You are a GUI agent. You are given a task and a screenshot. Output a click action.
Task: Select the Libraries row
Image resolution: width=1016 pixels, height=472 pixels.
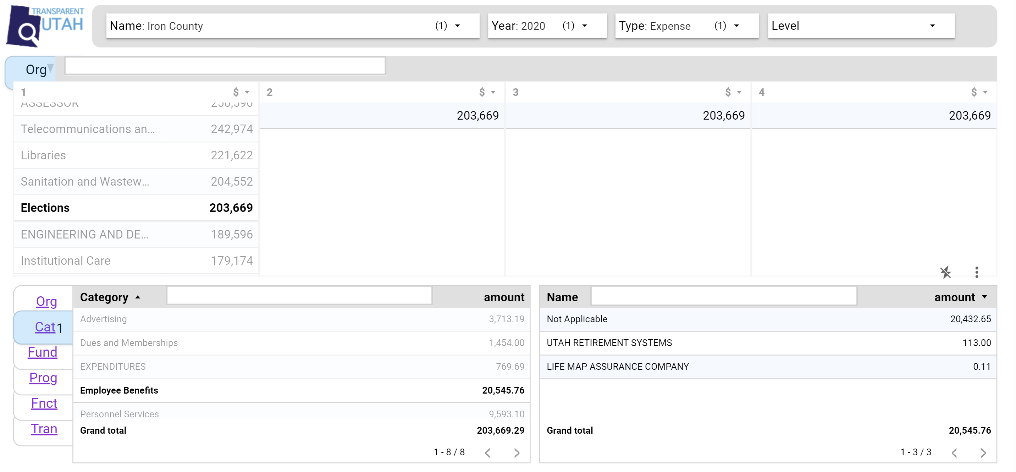click(136, 155)
